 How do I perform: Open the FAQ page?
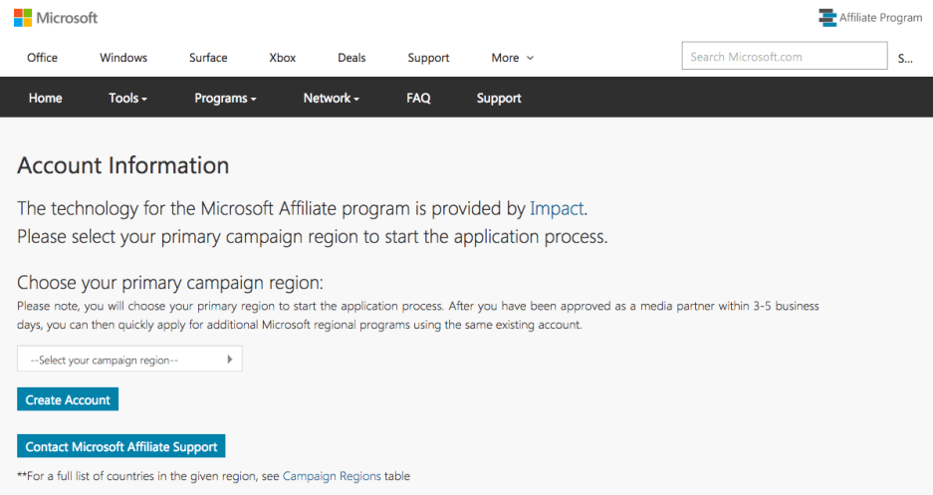(418, 99)
